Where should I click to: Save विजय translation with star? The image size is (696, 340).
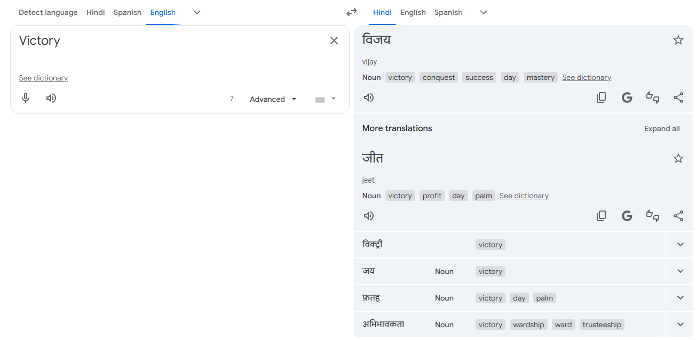point(678,40)
